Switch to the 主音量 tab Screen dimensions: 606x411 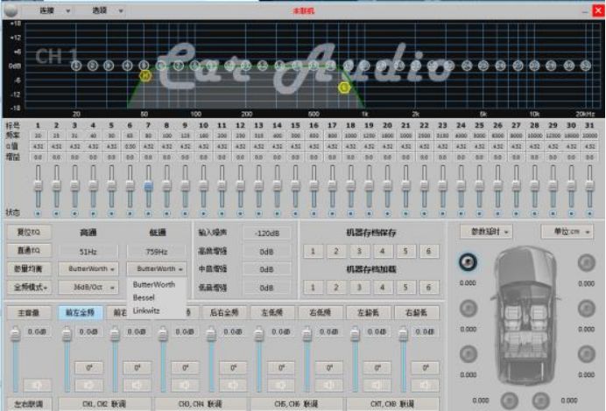tap(29, 312)
